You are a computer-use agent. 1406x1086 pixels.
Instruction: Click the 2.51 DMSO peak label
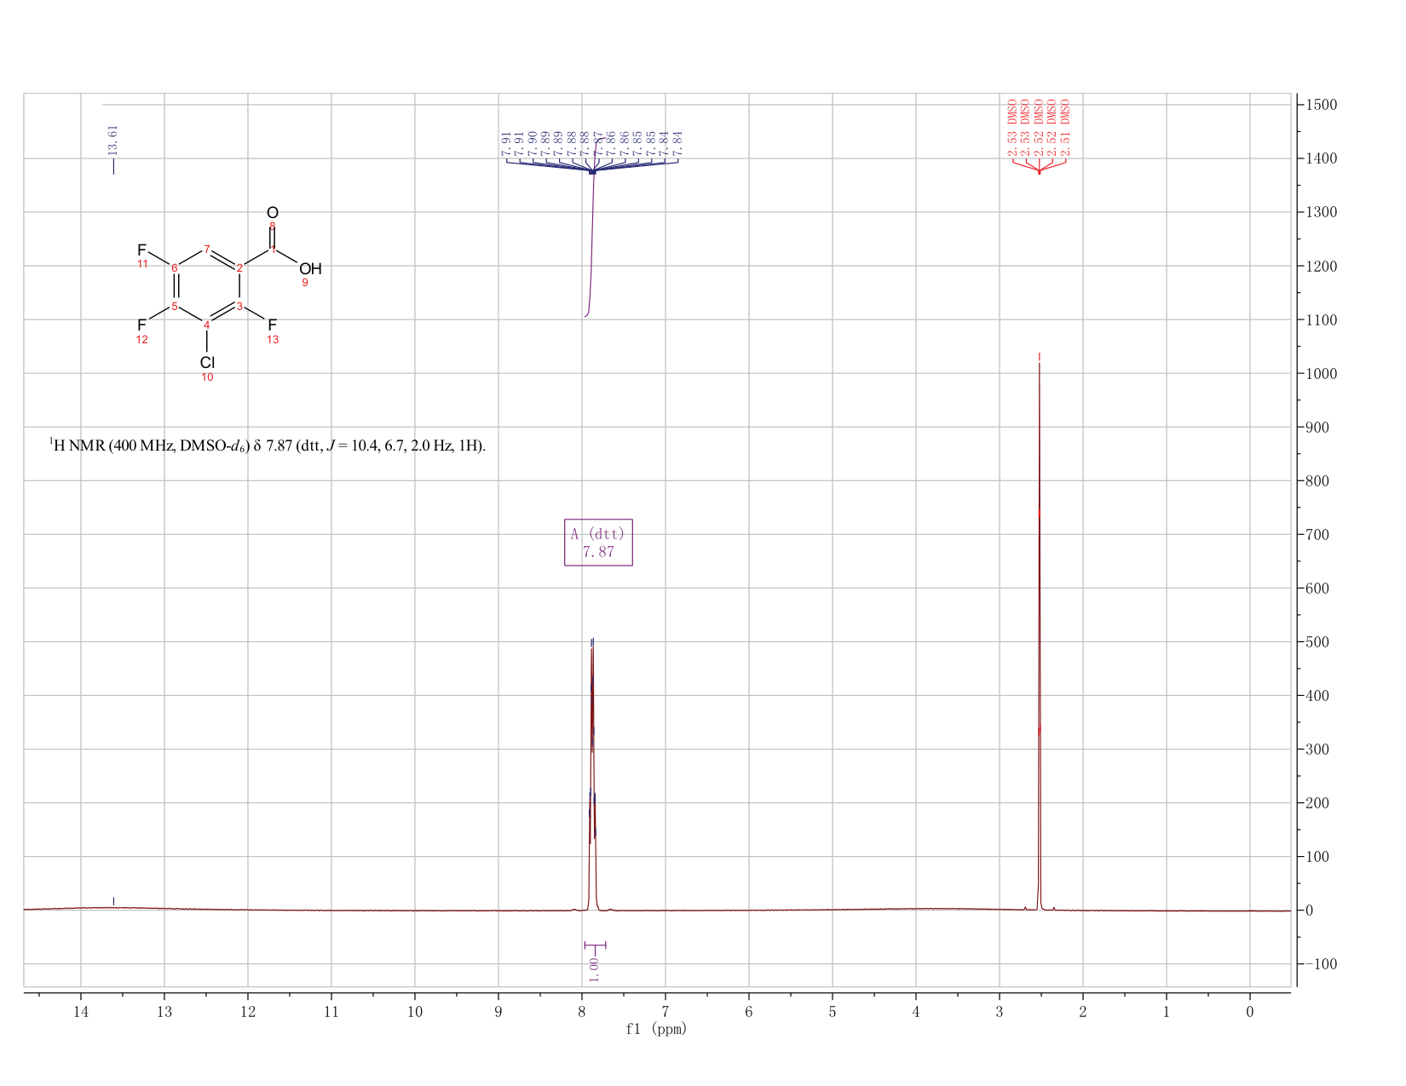click(x=1065, y=128)
